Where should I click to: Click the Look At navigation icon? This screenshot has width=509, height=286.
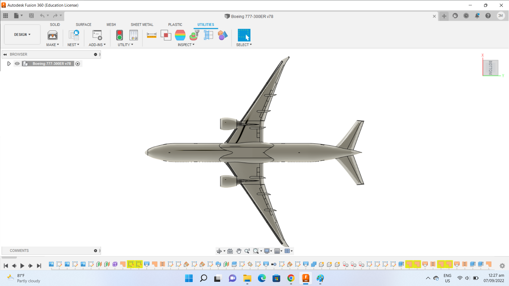(x=230, y=251)
